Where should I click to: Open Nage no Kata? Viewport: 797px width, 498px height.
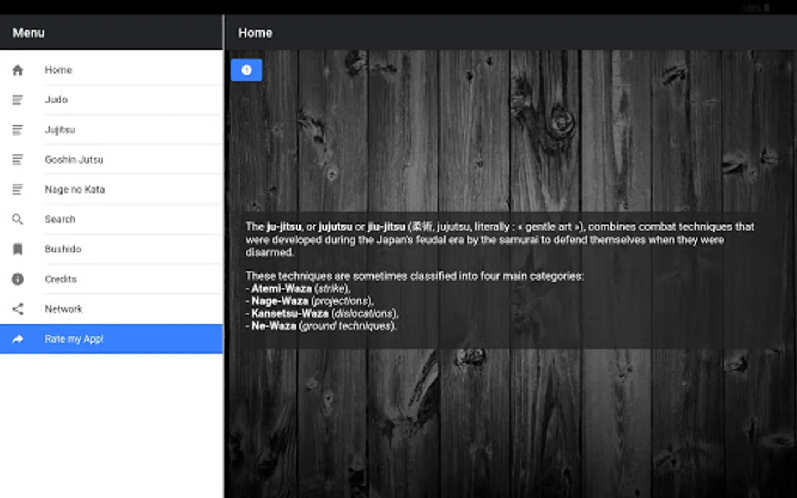click(x=111, y=189)
